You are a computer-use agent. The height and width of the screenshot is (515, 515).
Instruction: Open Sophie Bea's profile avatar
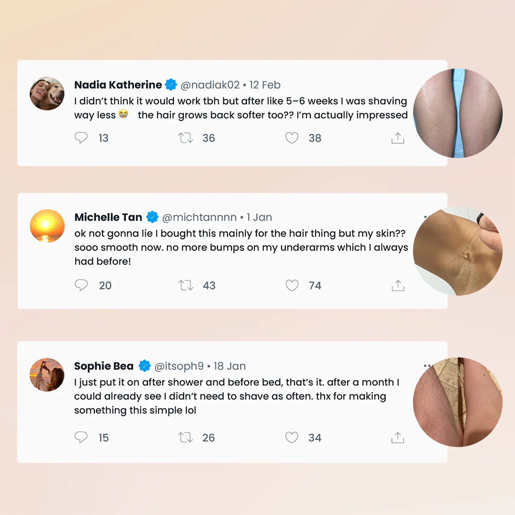pos(47,375)
